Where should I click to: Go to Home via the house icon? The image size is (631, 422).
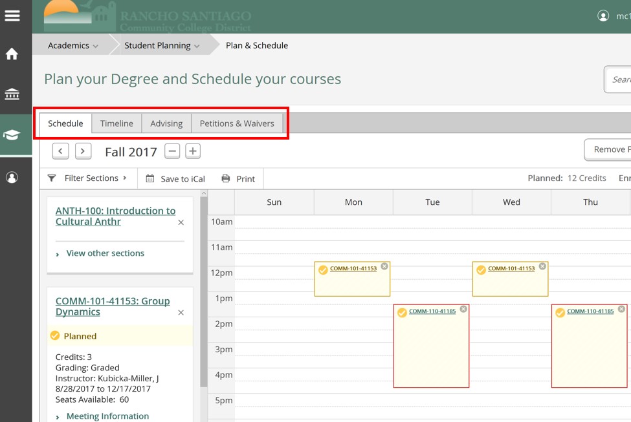12,54
